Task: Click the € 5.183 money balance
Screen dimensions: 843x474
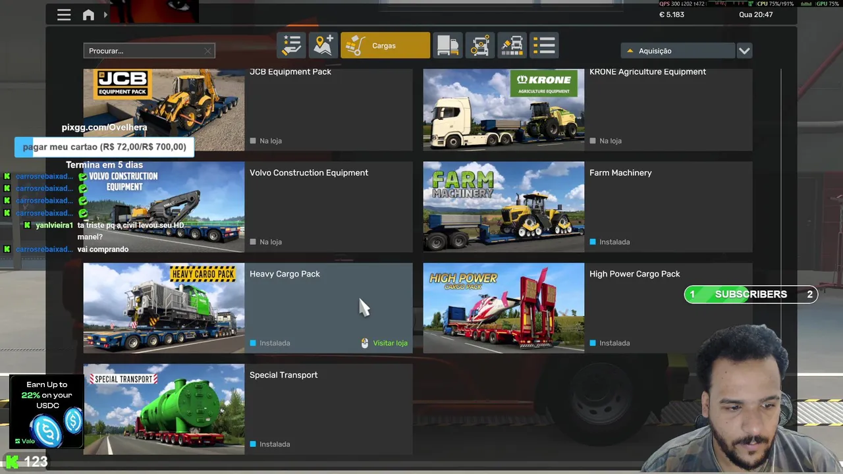Action: [672, 14]
